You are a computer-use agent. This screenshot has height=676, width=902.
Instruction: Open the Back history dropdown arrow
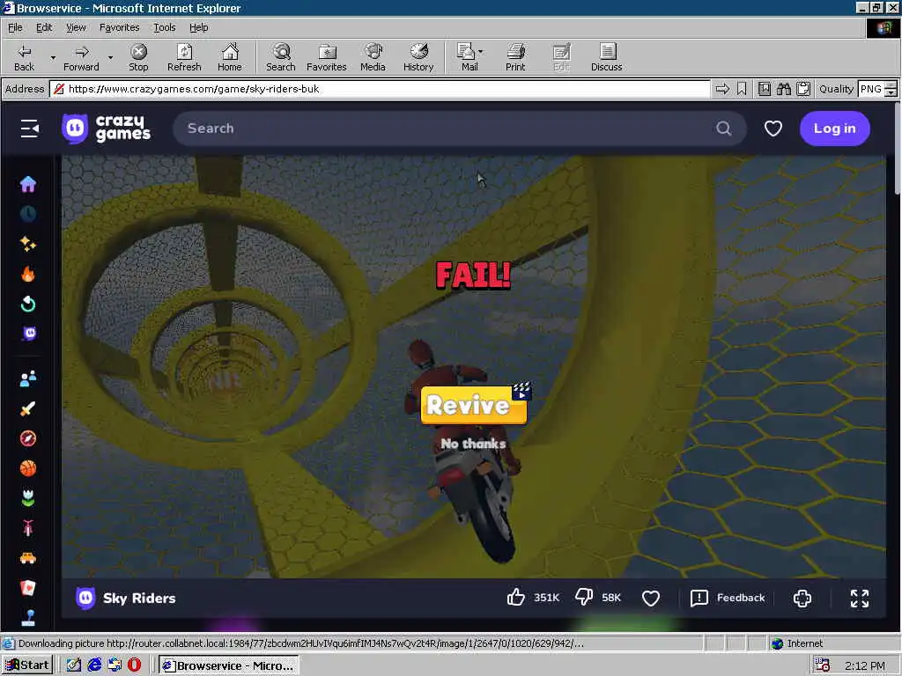[53, 57]
